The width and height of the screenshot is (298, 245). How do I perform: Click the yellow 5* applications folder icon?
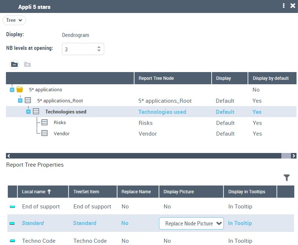coord(20,89)
